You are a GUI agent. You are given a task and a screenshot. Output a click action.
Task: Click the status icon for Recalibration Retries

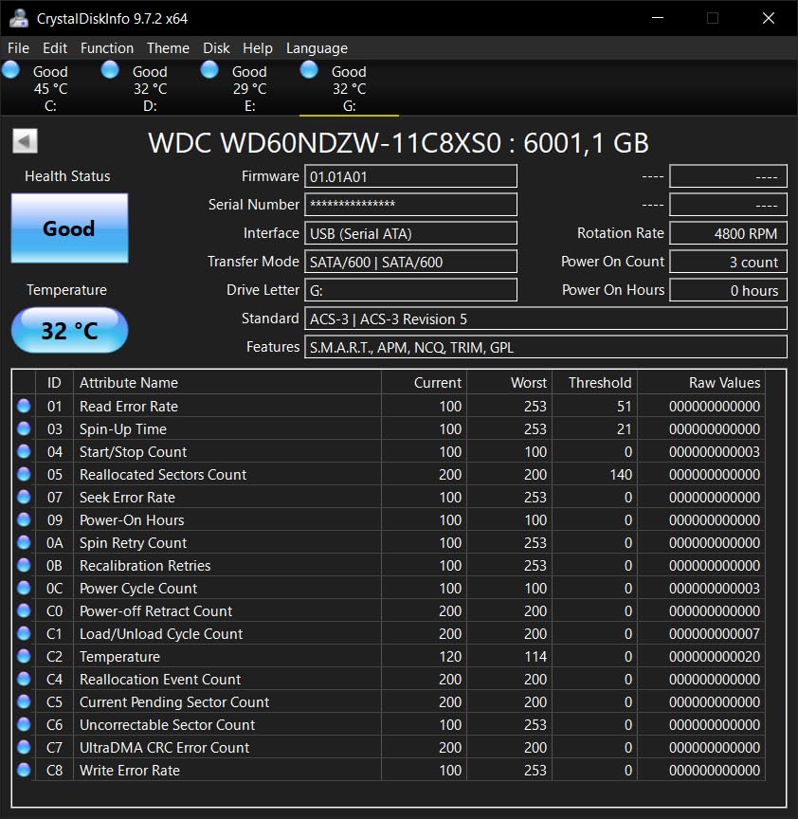24,565
